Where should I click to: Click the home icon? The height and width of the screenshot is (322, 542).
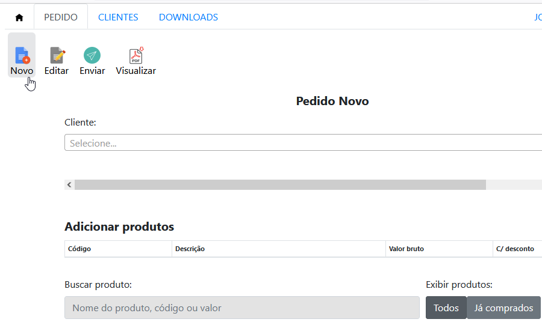(19, 17)
